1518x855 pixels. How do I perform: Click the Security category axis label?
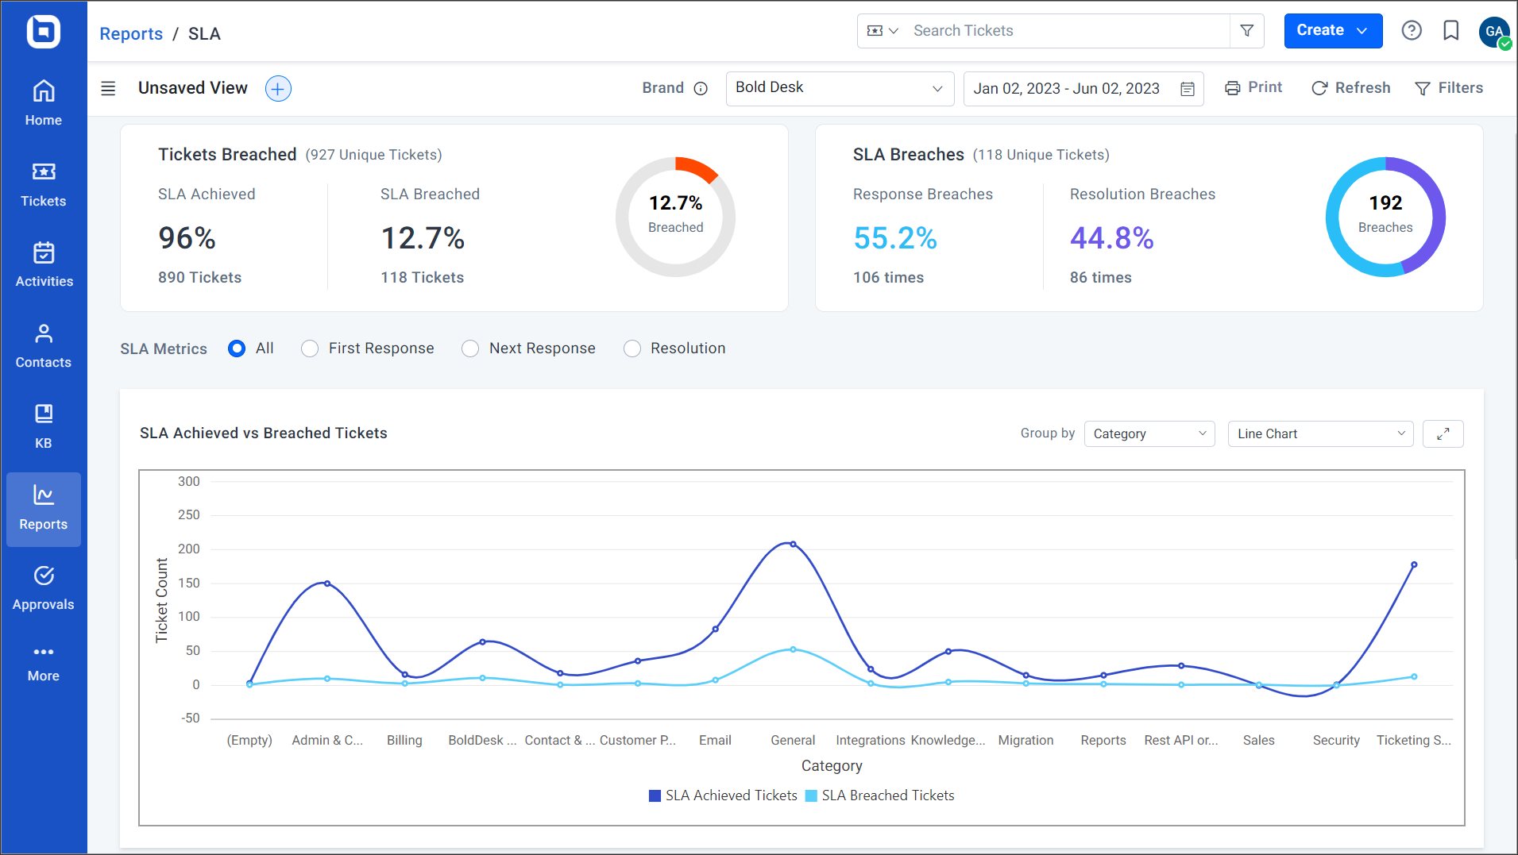[x=1336, y=741]
